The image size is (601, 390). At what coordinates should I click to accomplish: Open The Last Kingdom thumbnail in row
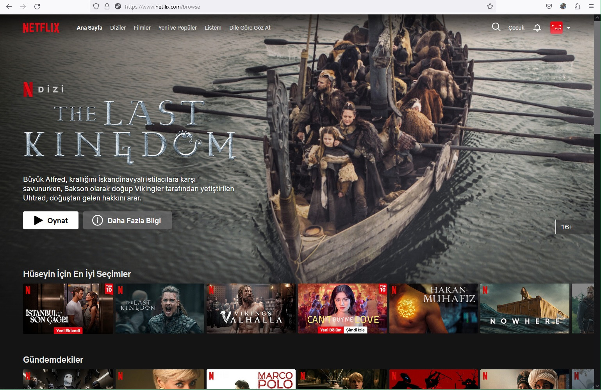(160, 308)
